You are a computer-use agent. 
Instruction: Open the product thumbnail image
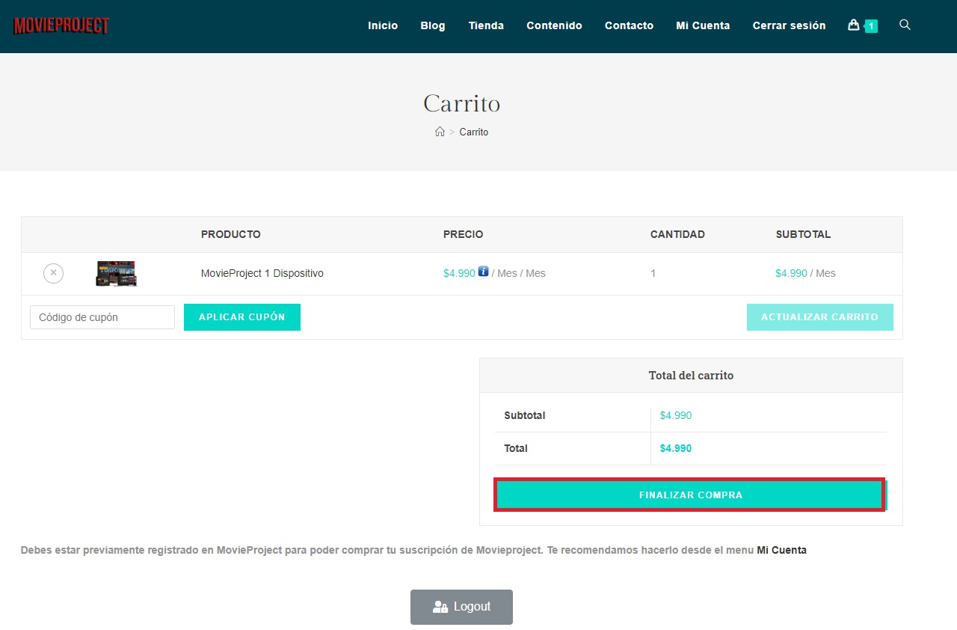116,273
